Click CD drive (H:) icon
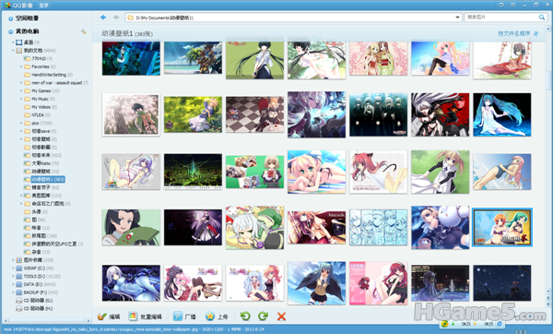 [19, 308]
